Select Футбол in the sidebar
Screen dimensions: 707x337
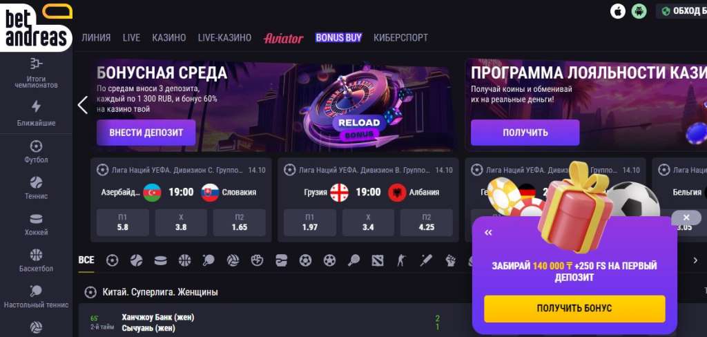36,152
